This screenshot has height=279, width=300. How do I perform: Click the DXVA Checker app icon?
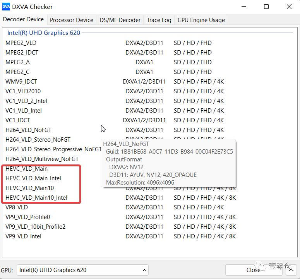coord(7,7)
